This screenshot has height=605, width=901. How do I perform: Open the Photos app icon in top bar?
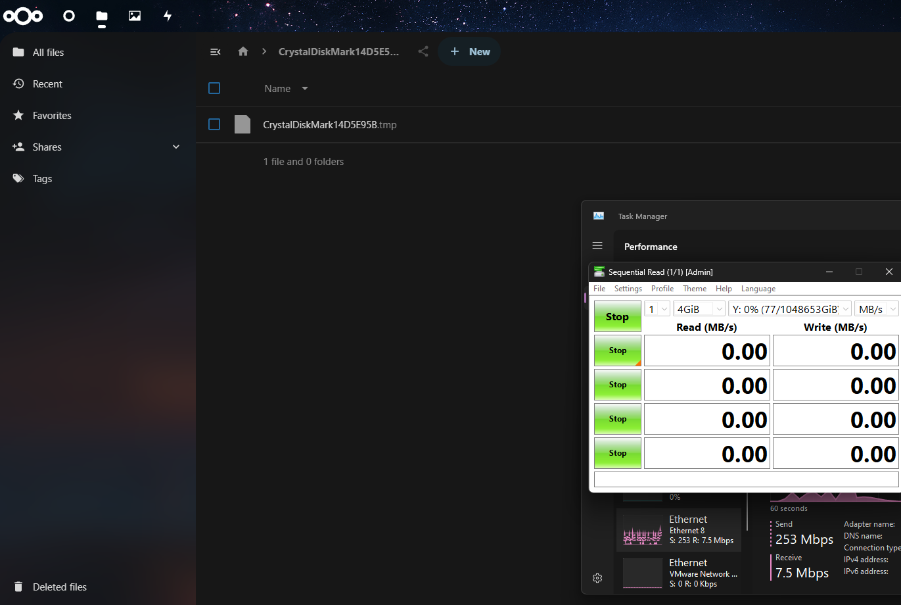pos(135,16)
